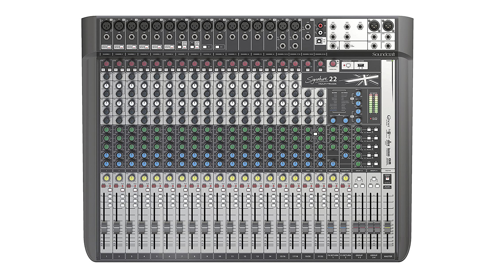Mute FX Return 1
495x278 pixels.
(330, 186)
